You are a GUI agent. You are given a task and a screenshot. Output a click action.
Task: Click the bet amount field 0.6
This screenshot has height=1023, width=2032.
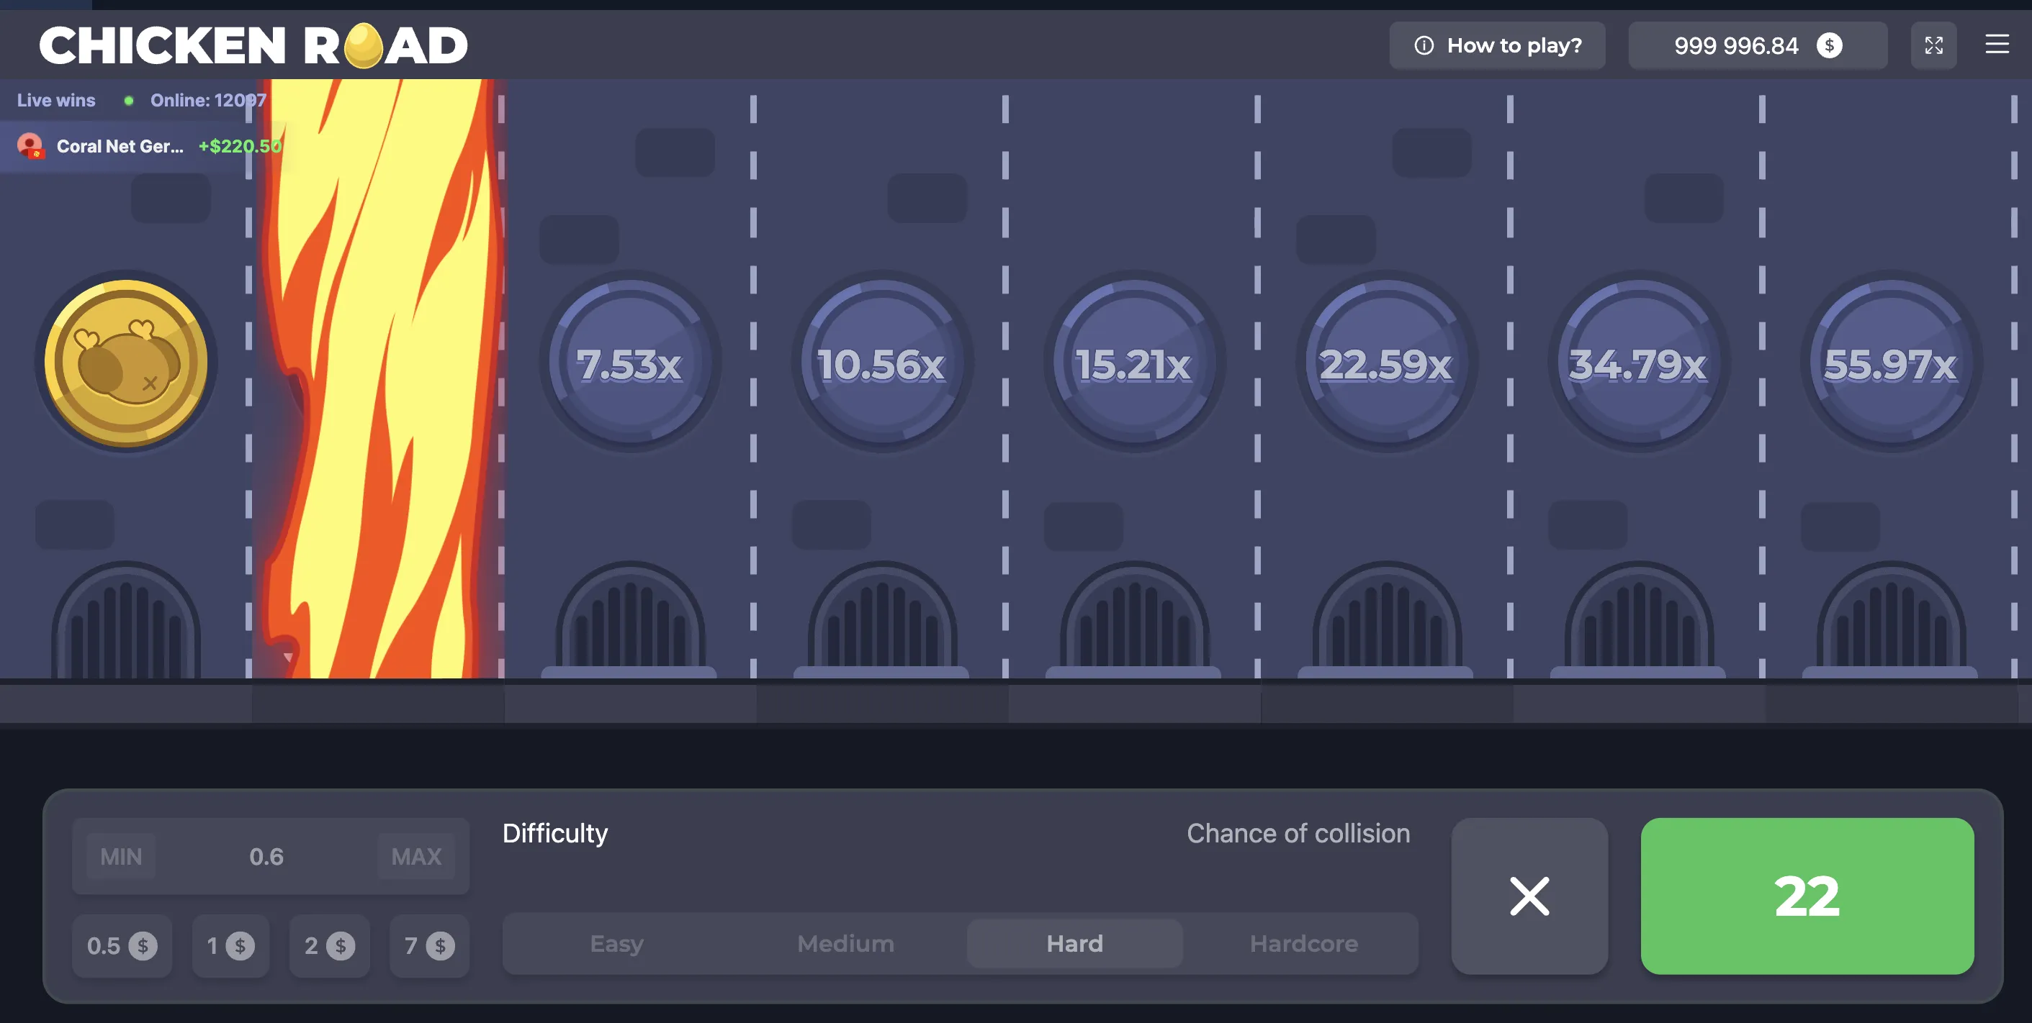266,856
